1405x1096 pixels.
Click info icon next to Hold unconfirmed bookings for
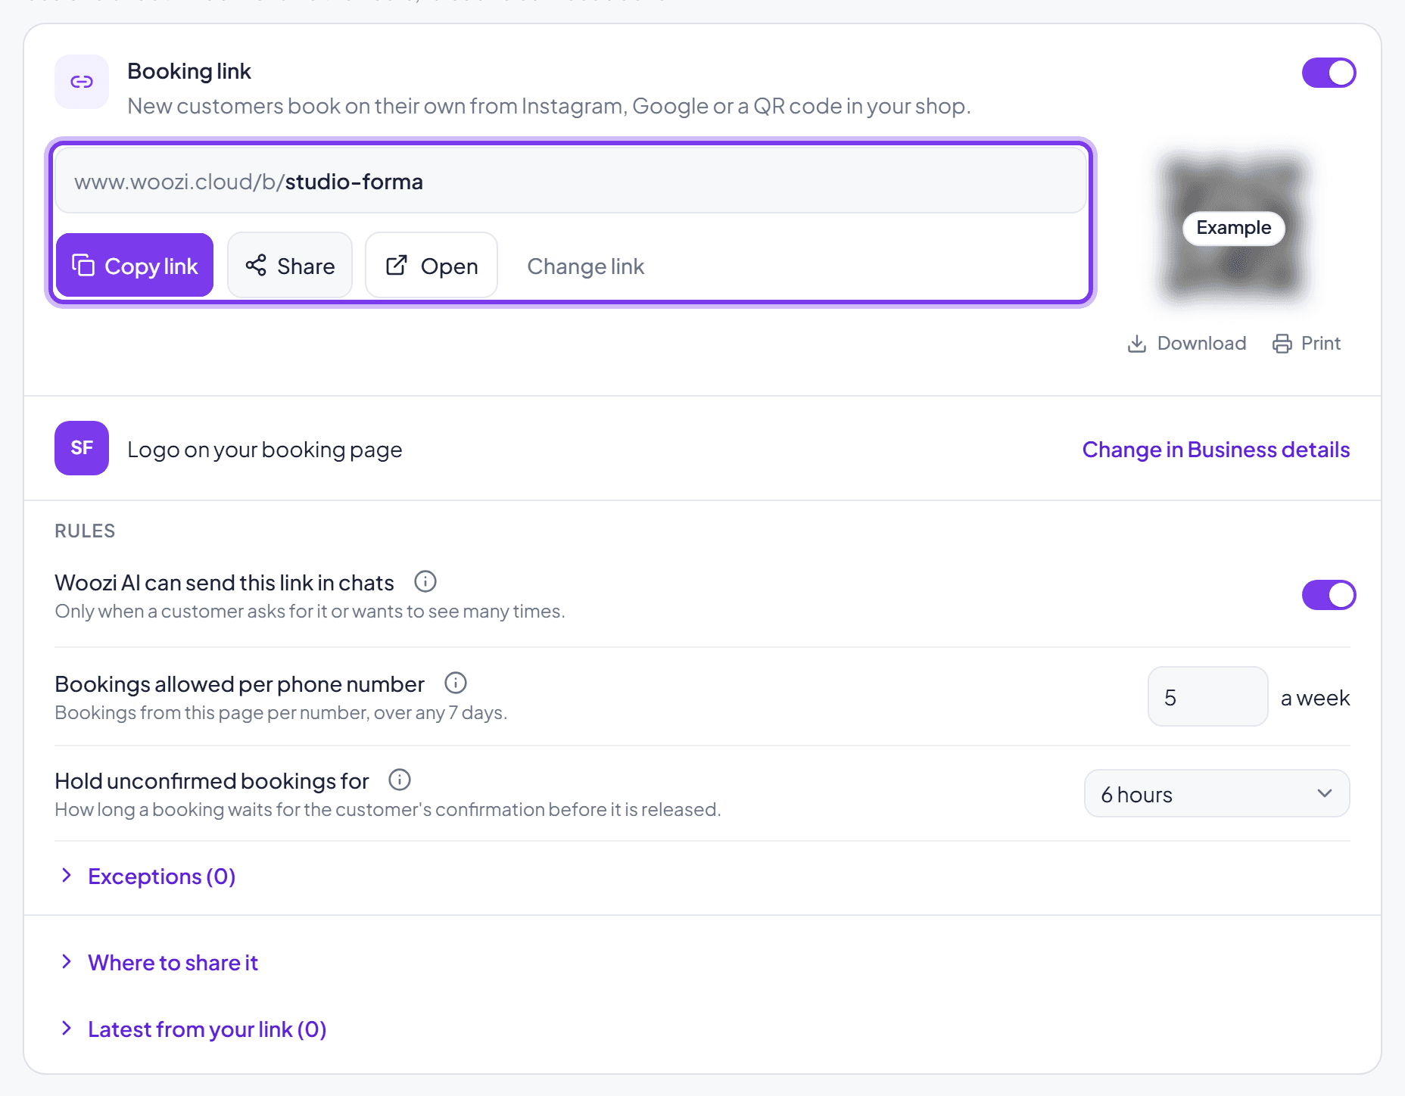pos(400,780)
